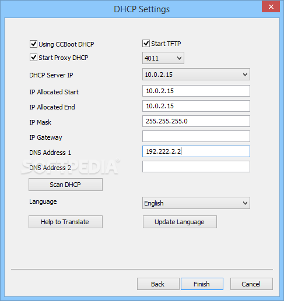Click the empty IP Gateway field

point(196,136)
